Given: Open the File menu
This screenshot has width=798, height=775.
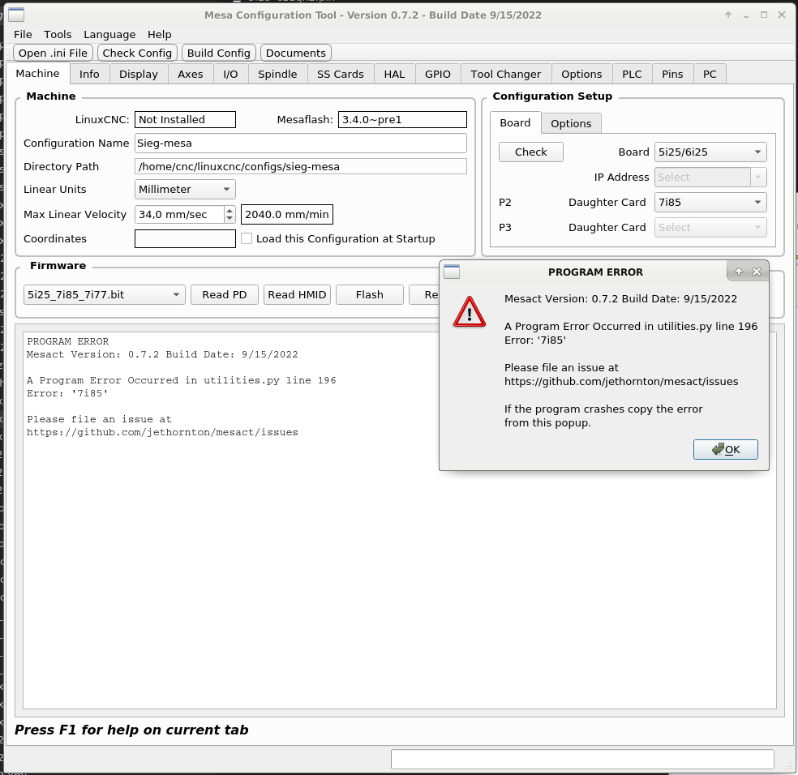Looking at the screenshot, I should (x=23, y=35).
